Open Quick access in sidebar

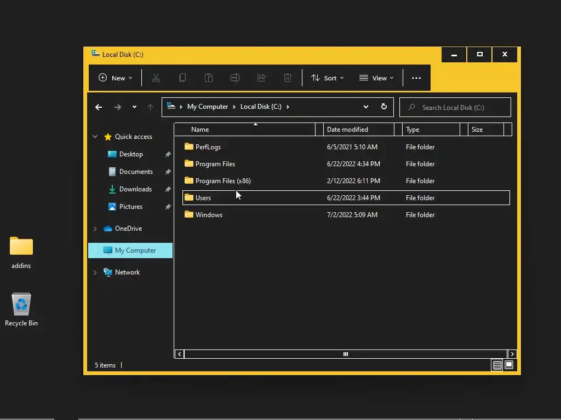pyautogui.click(x=128, y=136)
